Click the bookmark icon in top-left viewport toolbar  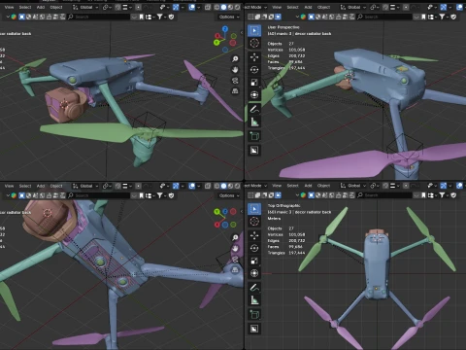tap(142, 17)
